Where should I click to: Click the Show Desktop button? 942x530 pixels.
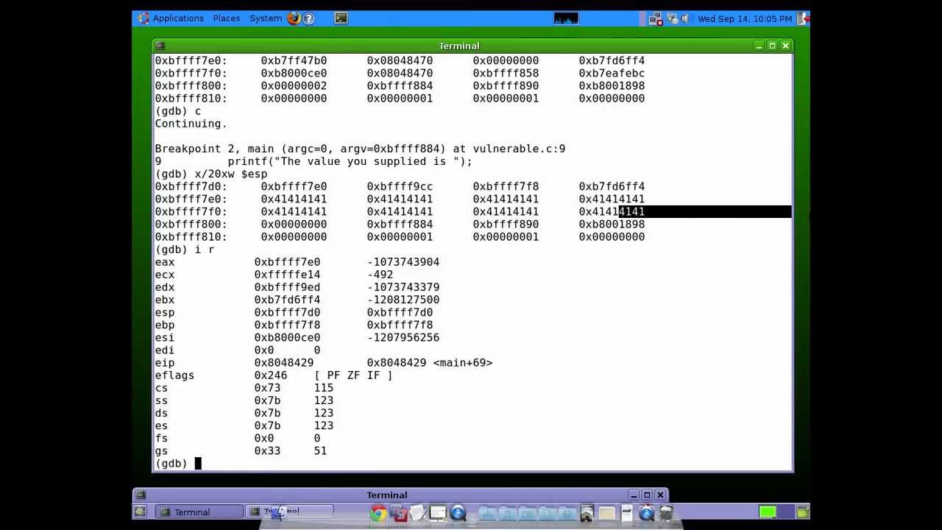coord(140,512)
